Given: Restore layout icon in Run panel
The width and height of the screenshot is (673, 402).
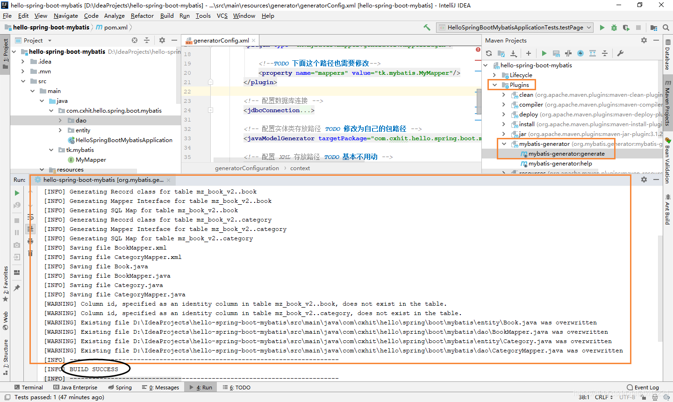Looking at the screenshot, I should point(17,273).
